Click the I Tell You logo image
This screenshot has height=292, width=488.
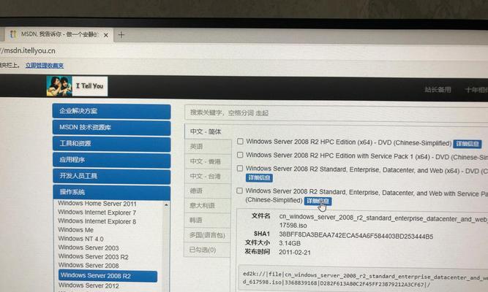coord(77,86)
